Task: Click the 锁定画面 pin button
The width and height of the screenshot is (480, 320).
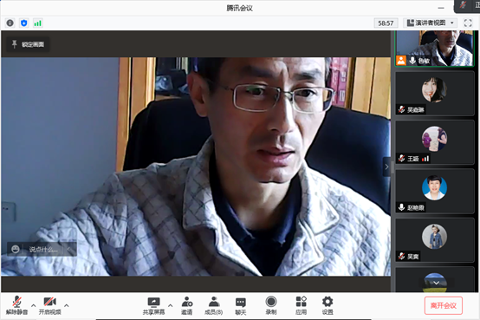Action: tap(28, 44)
